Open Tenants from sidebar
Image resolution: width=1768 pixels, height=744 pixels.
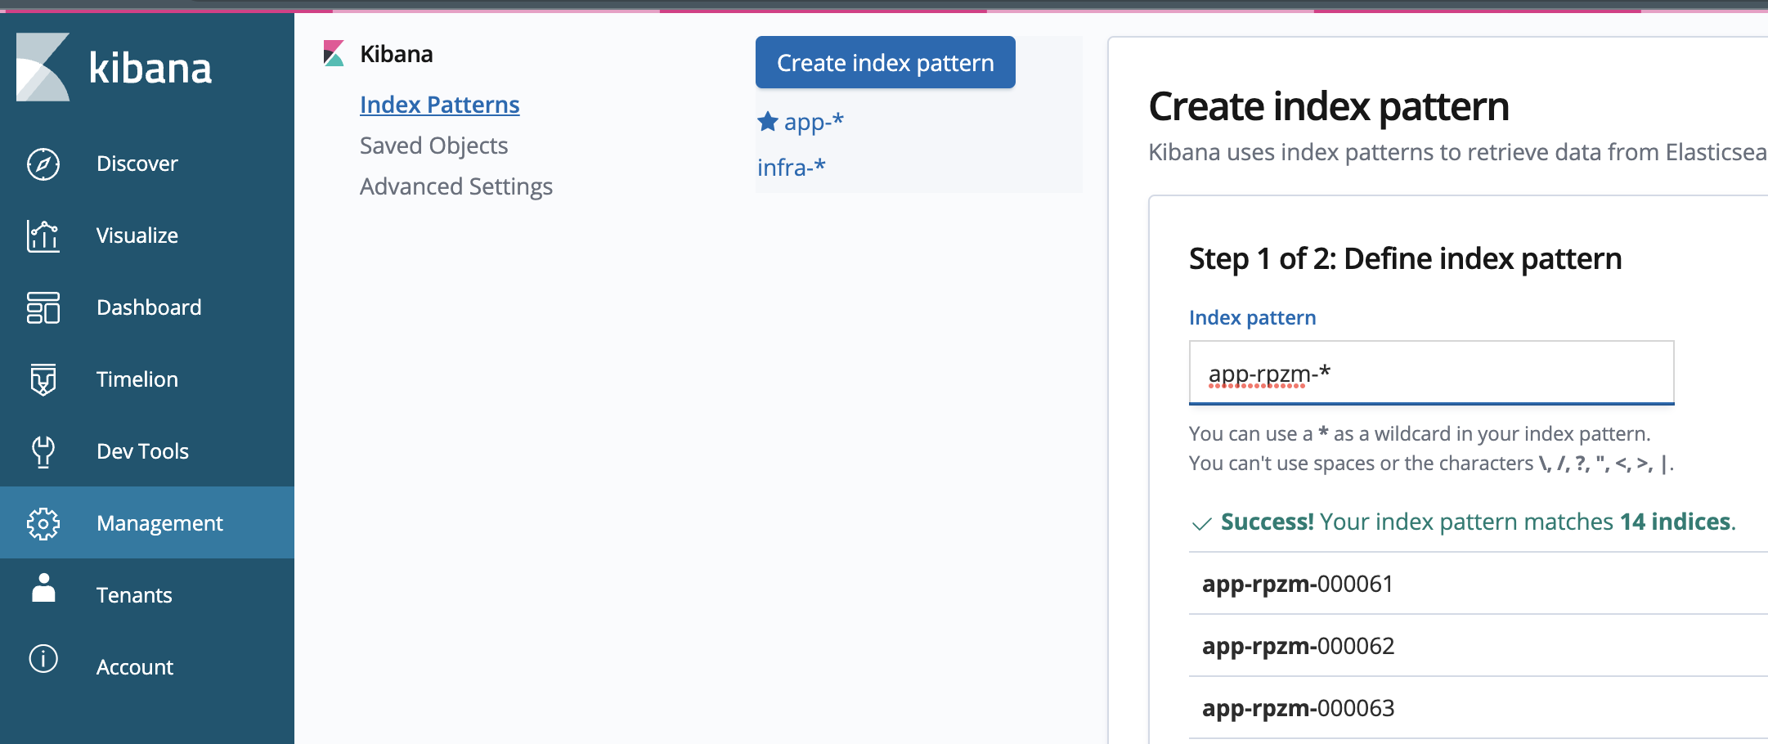click(147, 595)
